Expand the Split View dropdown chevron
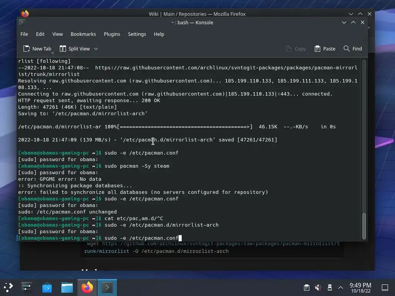395x296 pixels. tap(96, 49)
